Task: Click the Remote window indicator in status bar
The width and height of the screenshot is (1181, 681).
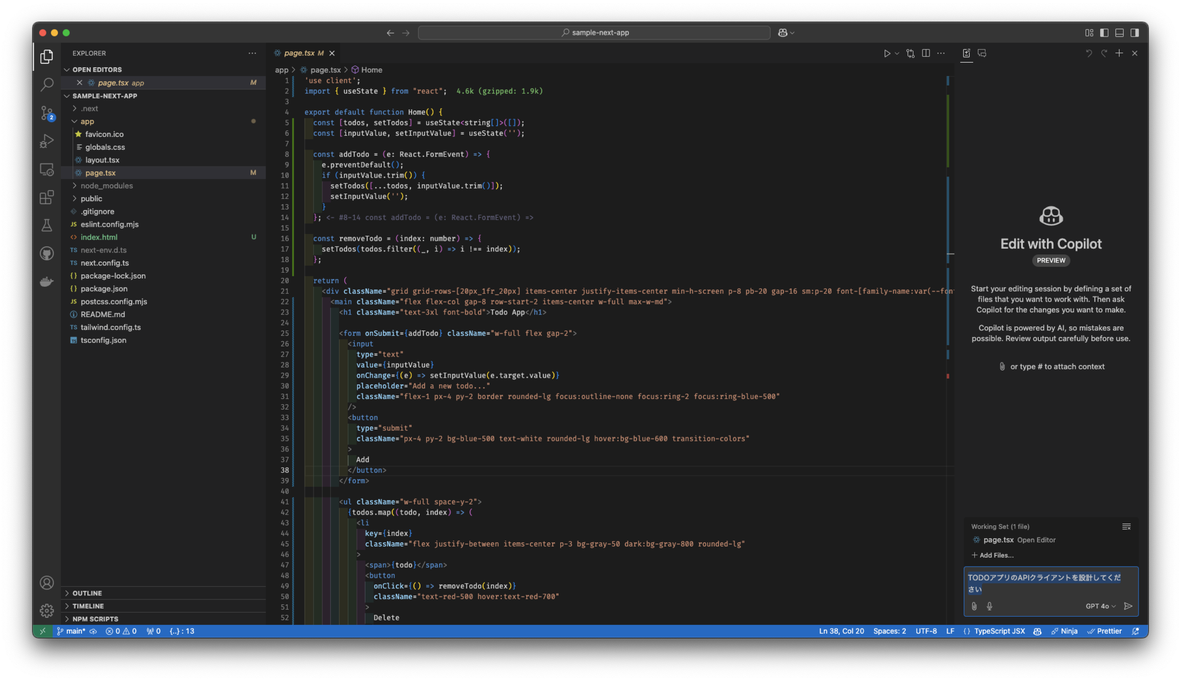Action: (43, 631)
